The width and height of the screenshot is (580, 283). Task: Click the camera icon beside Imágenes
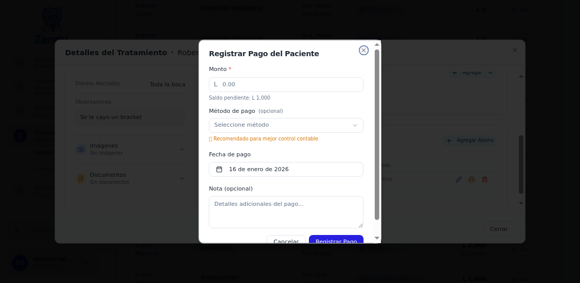(x=81, y=149)
